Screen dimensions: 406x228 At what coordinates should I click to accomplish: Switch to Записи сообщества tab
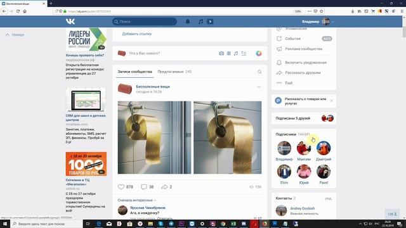pos(134,72)
